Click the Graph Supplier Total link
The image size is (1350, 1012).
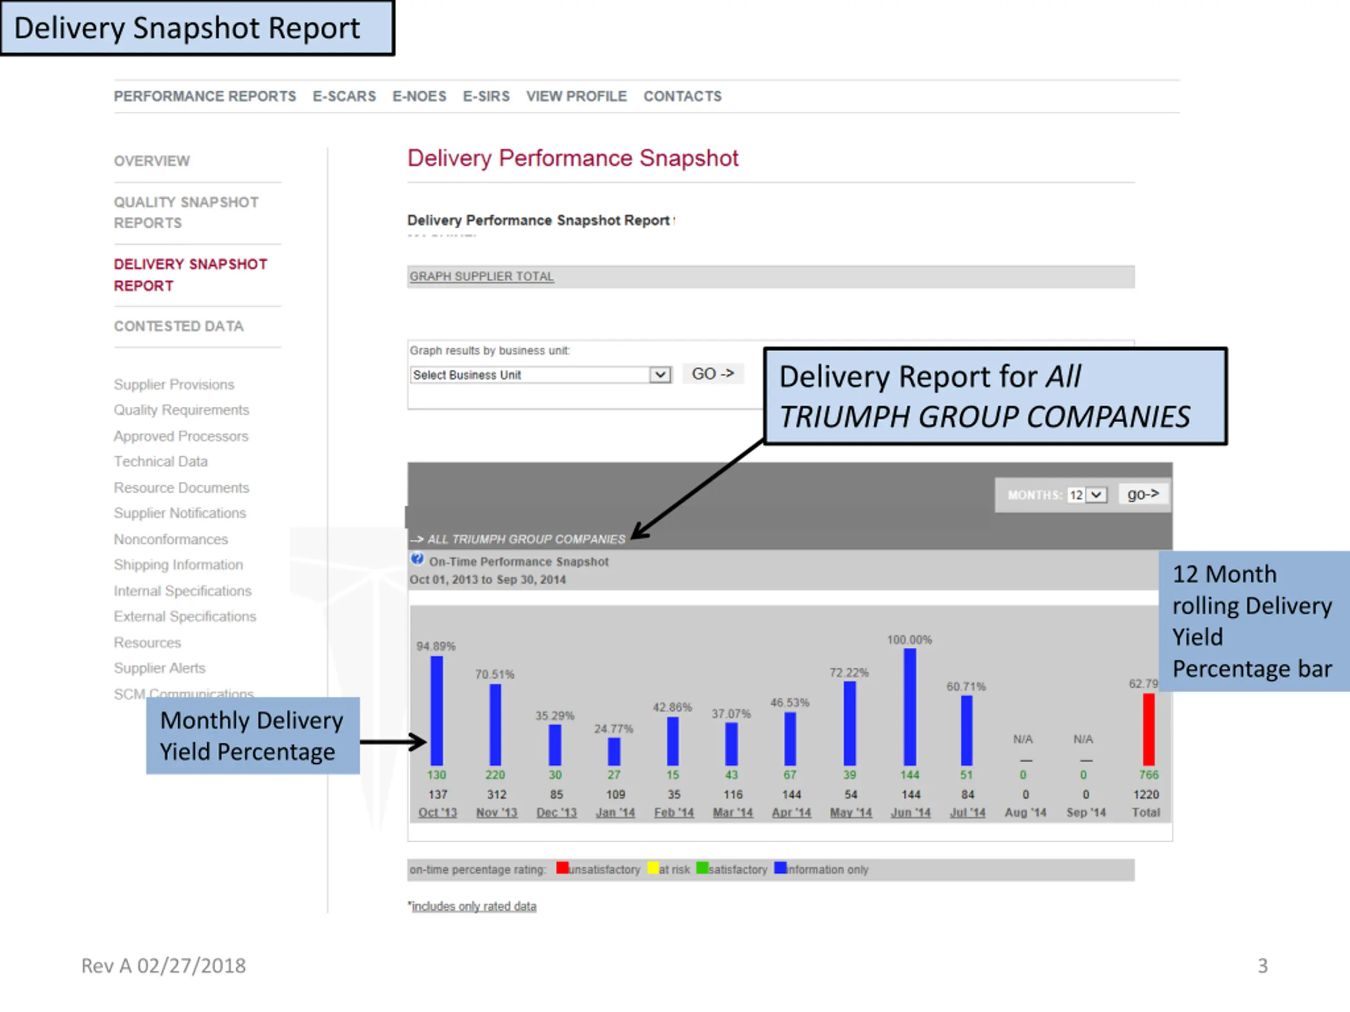481,276
